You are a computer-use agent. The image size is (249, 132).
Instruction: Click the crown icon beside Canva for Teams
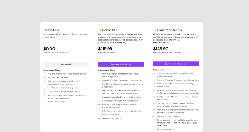pos(155,30)
